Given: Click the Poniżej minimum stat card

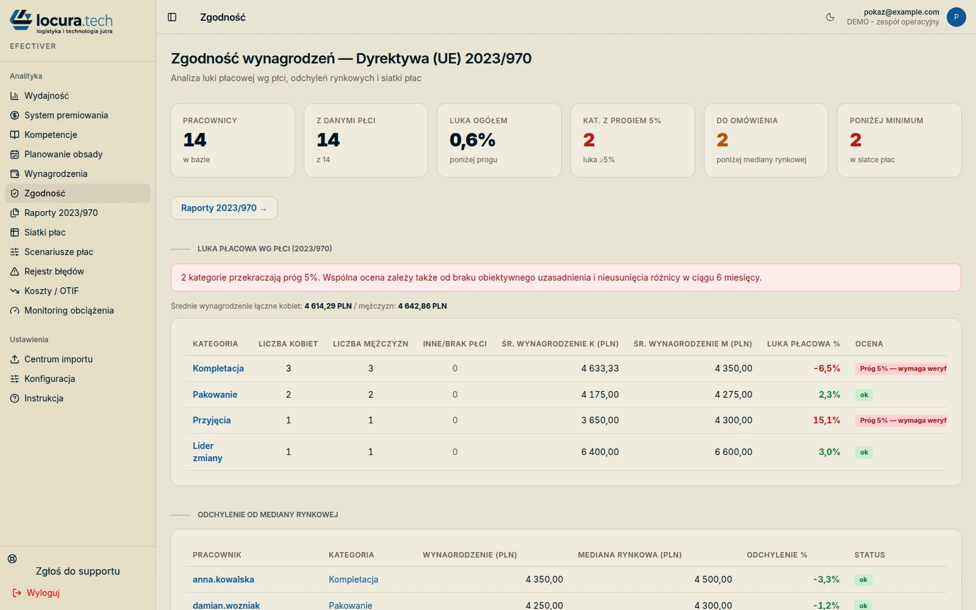Looking at the screenshot, I should [x=899, y=140].
